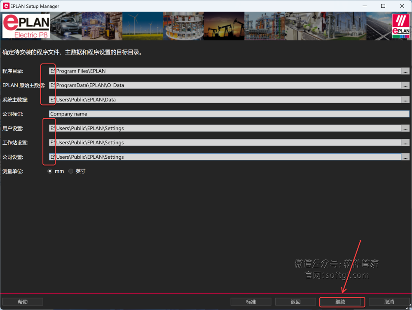Reset paths with the 标准 button

point(251,302)
